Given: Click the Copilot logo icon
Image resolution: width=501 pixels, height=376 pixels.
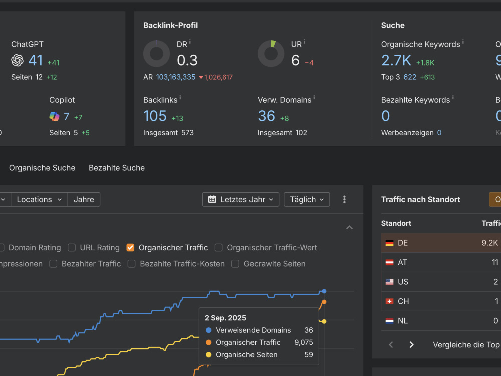Looking at the screenshot, I should point(54,117).
